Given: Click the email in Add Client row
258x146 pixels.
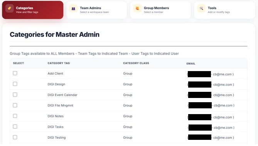Looking at the screenshot, I should click(x=210, y=74).
